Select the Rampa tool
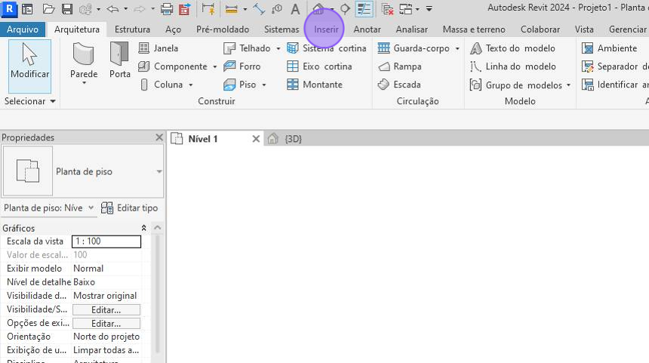Viewport: 649px width, 363px height. point(400,66)
